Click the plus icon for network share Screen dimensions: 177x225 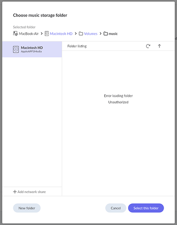[15, 192]
